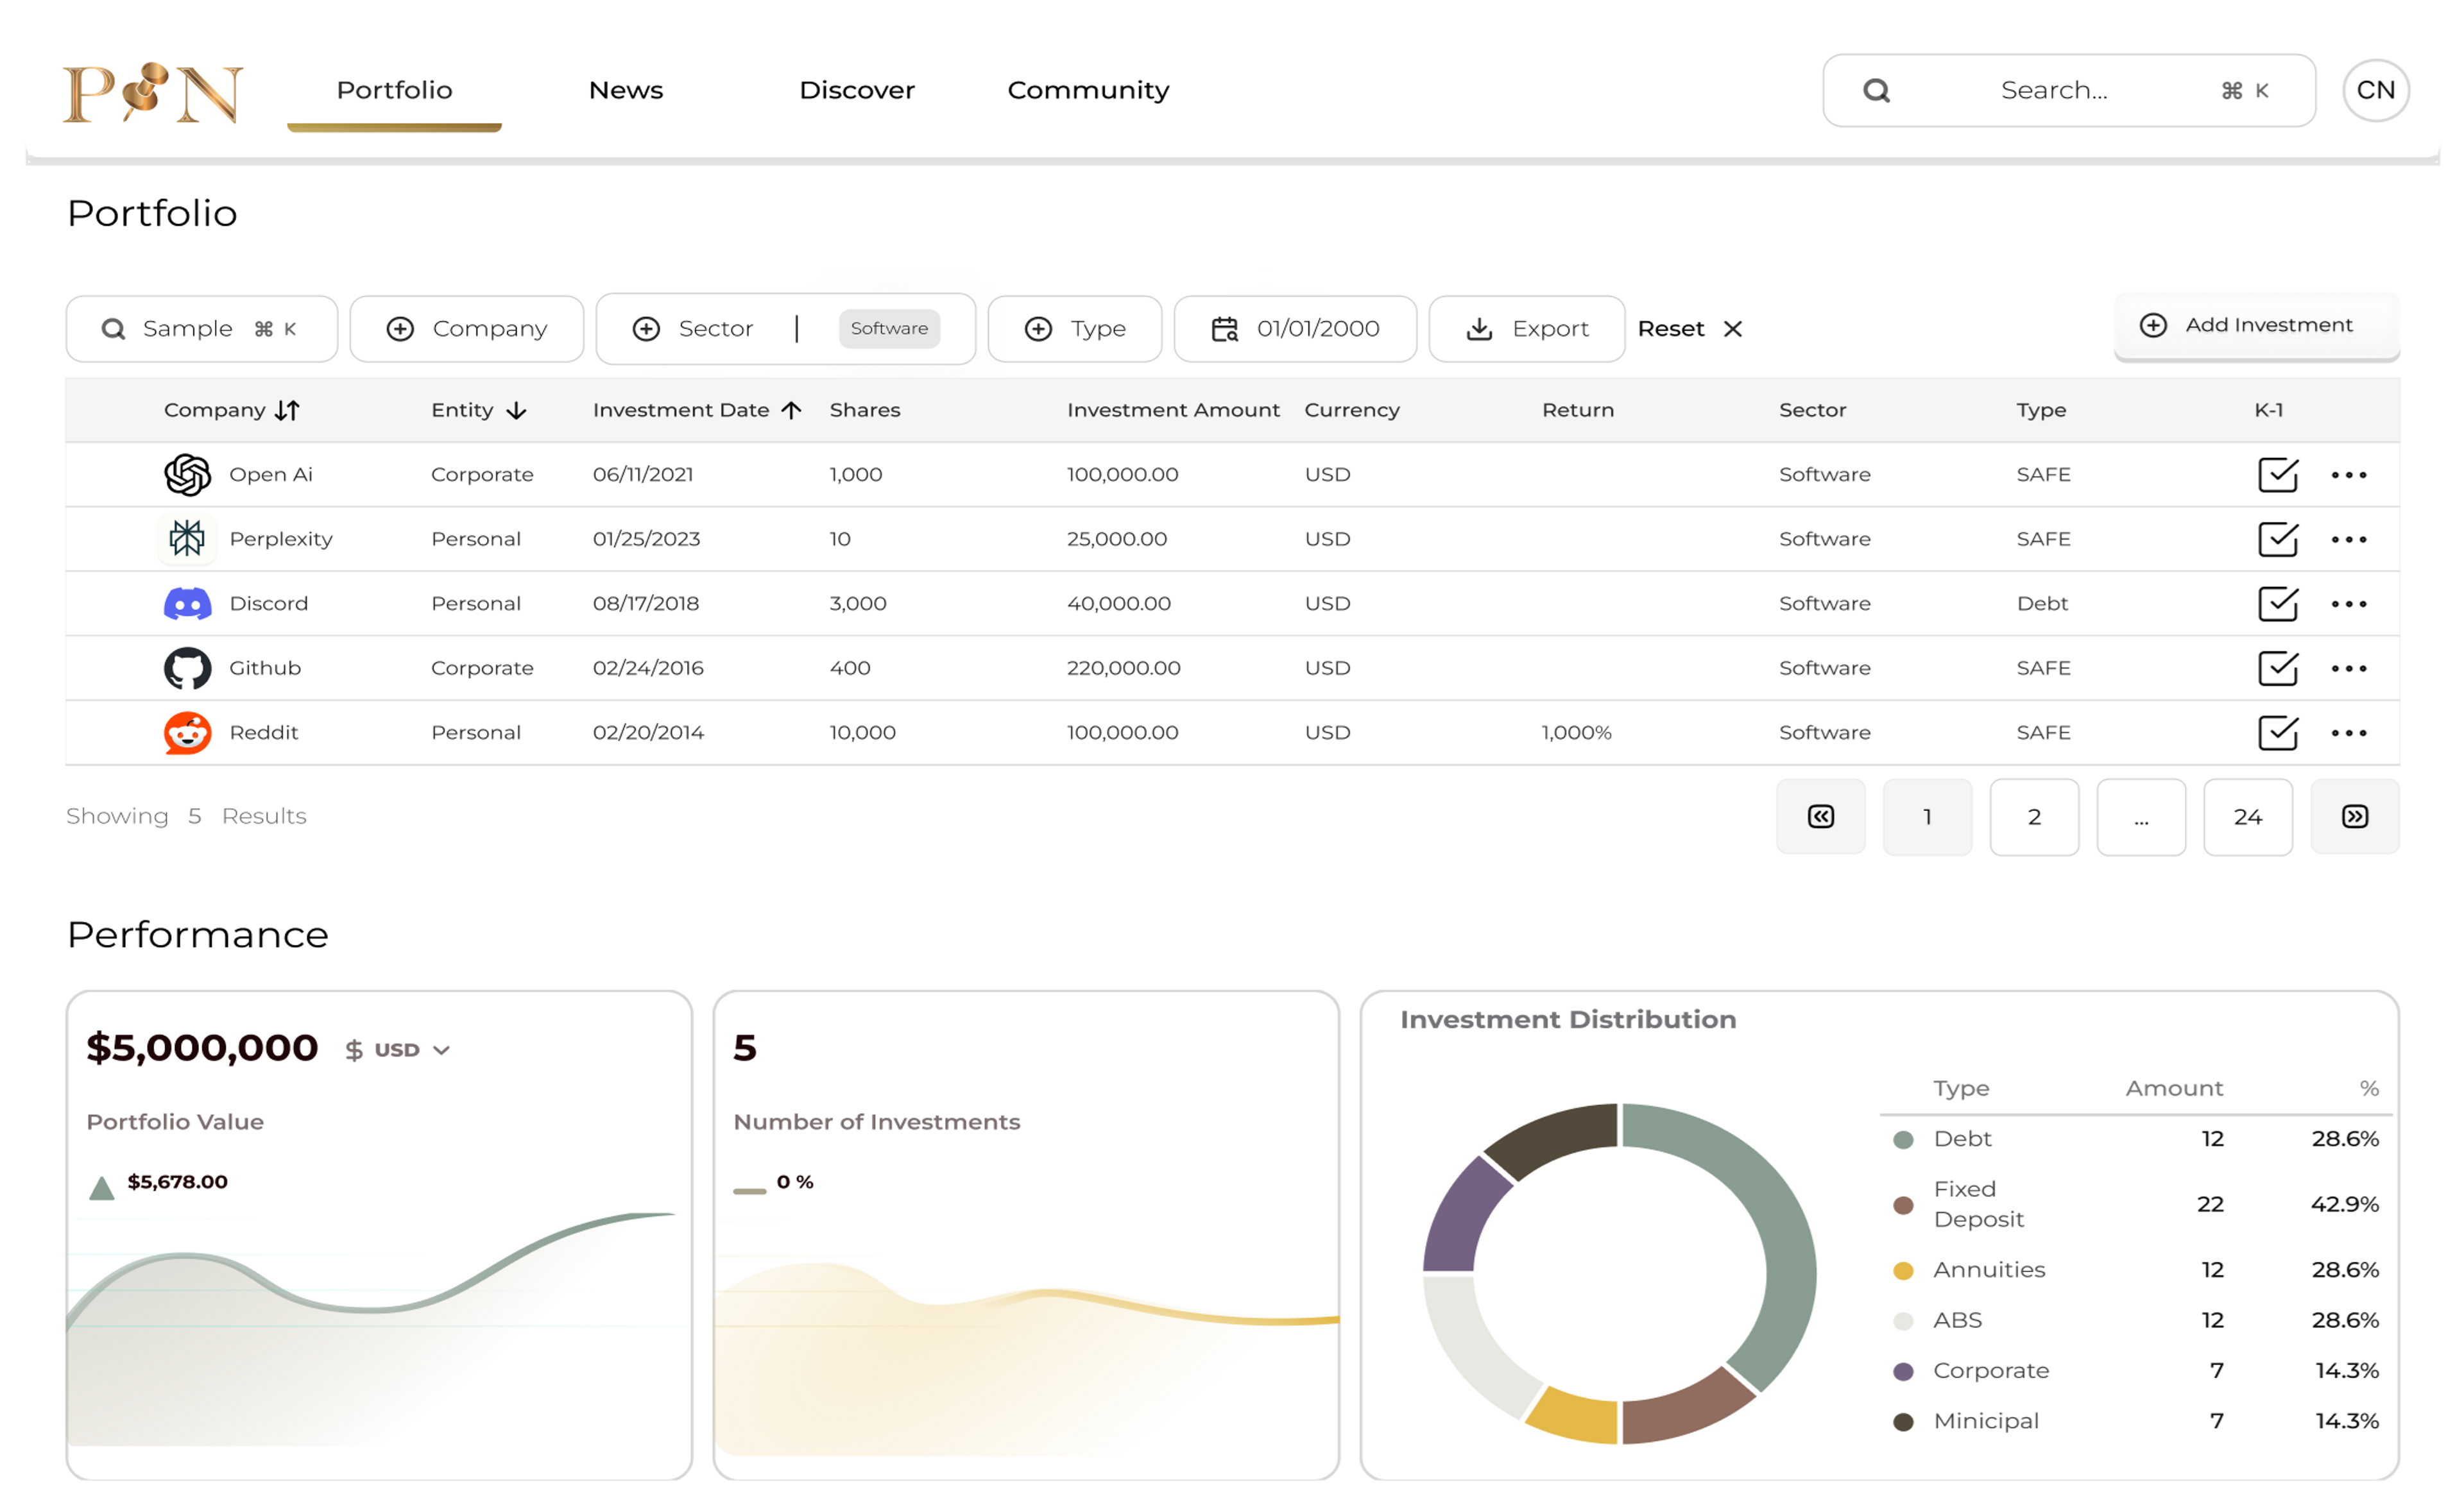Viewport: 2464px width, 1505px height.
Task: Remove the Software sector filter chip
Action: (888, 329)
